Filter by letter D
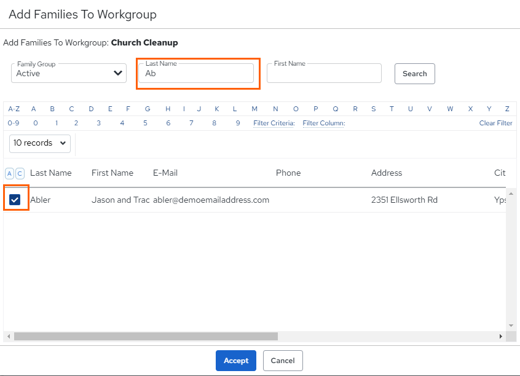 click(91, 109)
